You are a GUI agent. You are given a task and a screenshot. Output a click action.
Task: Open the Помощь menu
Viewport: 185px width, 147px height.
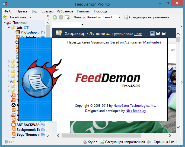pyautogui.click(x=100, y=11)
